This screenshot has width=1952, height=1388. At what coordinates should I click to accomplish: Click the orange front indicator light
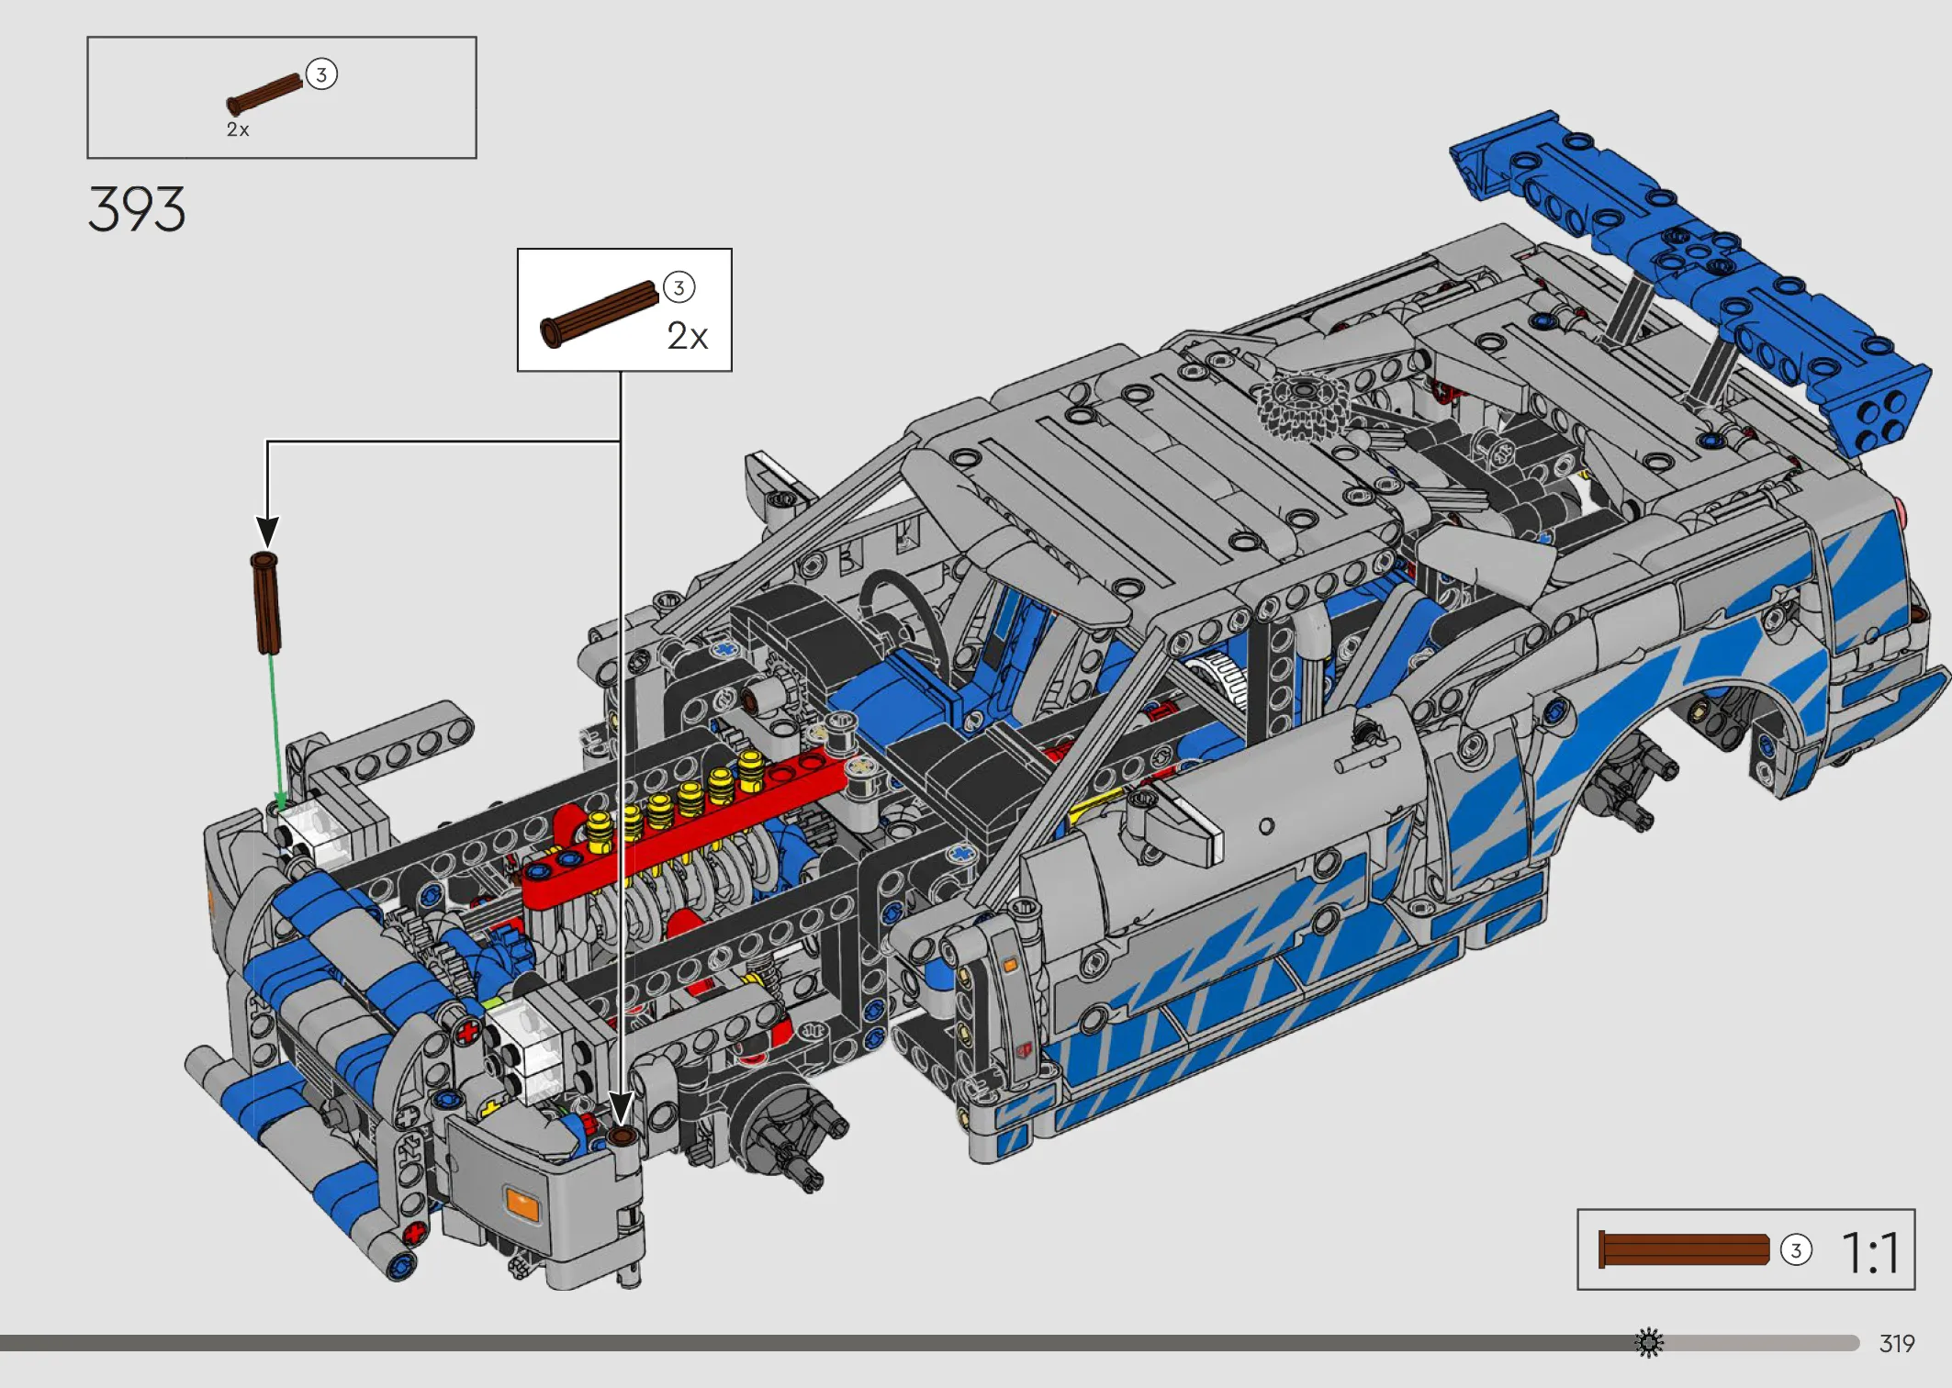522,1203
